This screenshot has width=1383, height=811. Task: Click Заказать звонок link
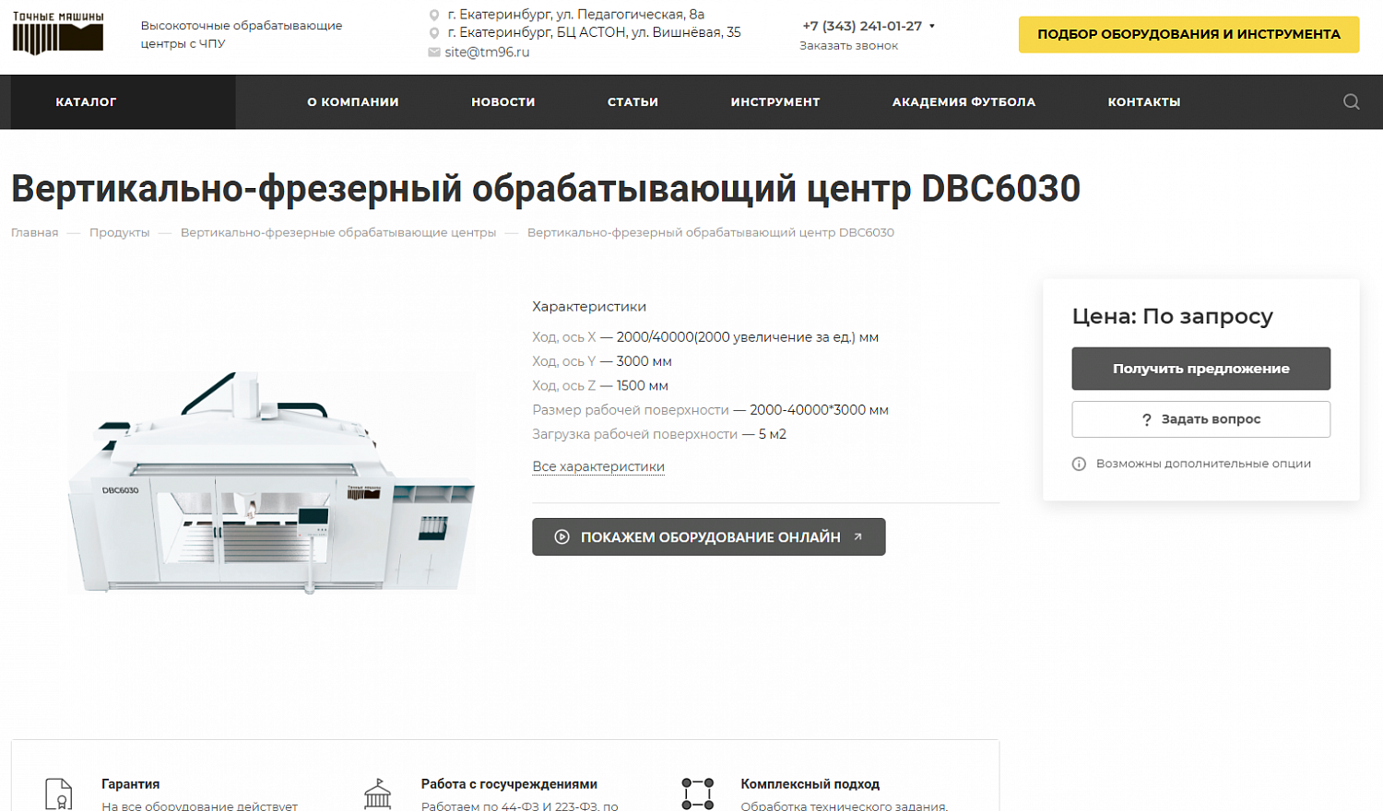pyautogui.click(x=848, y=46)
